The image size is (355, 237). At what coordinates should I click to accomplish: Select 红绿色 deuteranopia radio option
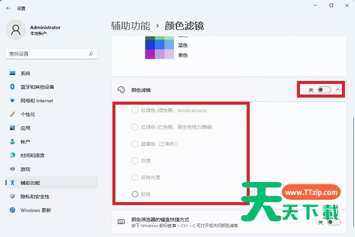pyautogui.click(x=135, y=111)
